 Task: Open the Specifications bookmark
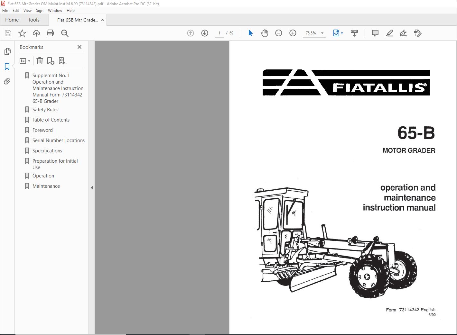pyautogui.click(x=47, y=151)
